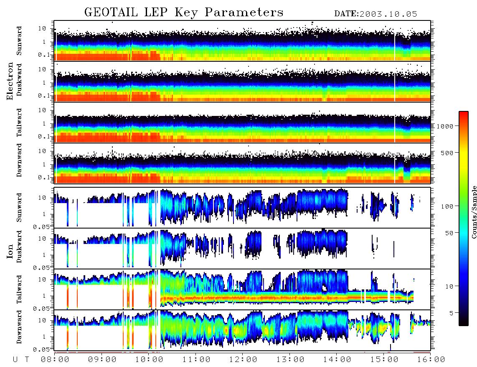
Task: Click the 5 colorbar tick label
Action: (452, 313)
